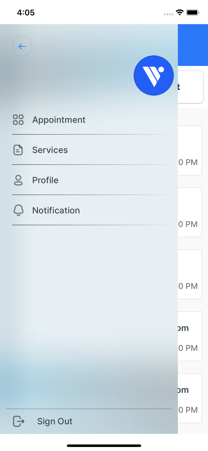The height and width of the screenshot is (451, 208).
Task: Click the Sign Out door-arrow icon
Action: pos(19,421)
